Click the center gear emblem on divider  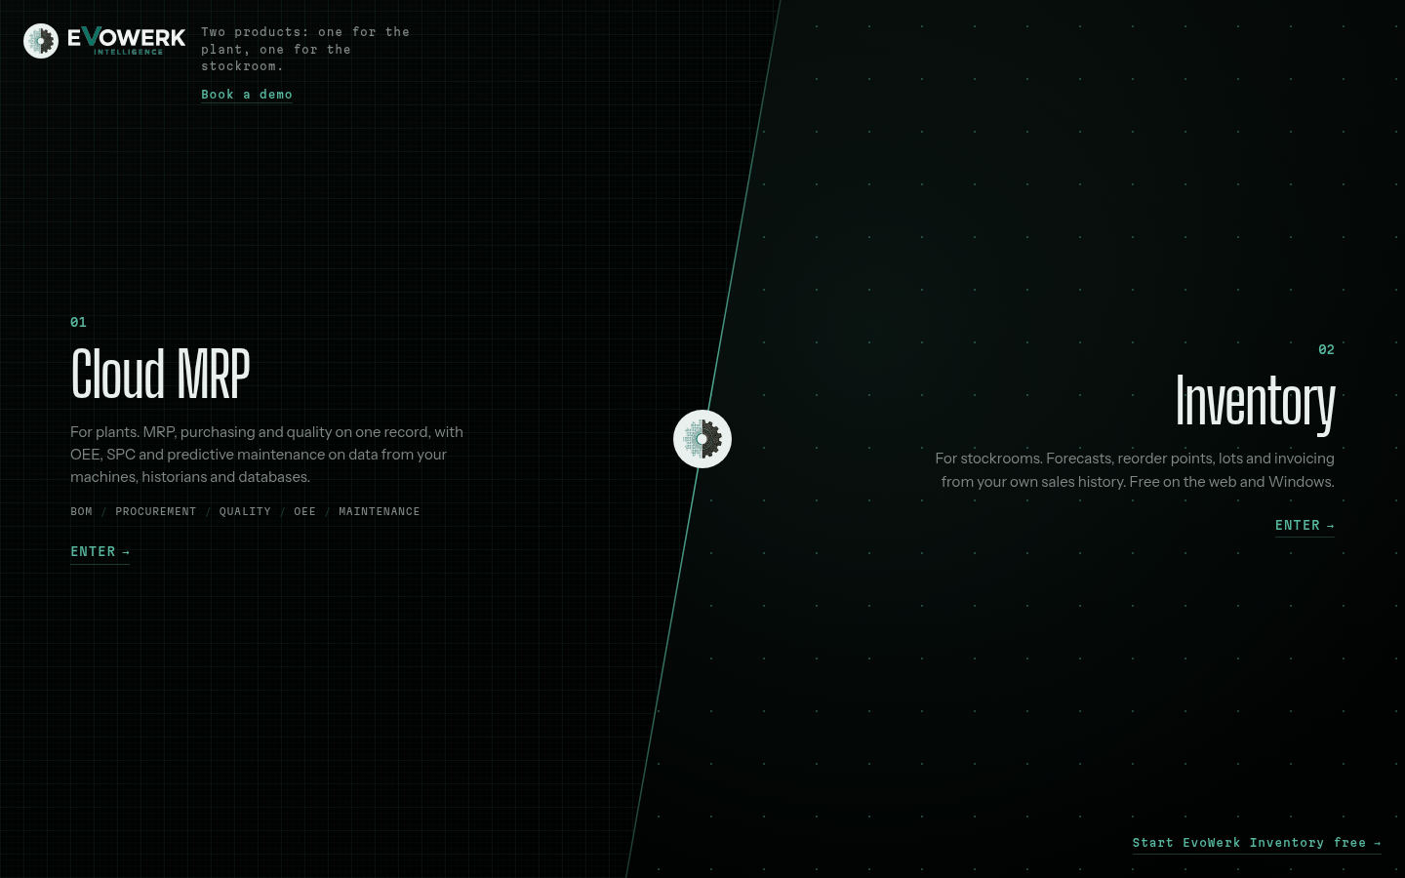[702, 439]
